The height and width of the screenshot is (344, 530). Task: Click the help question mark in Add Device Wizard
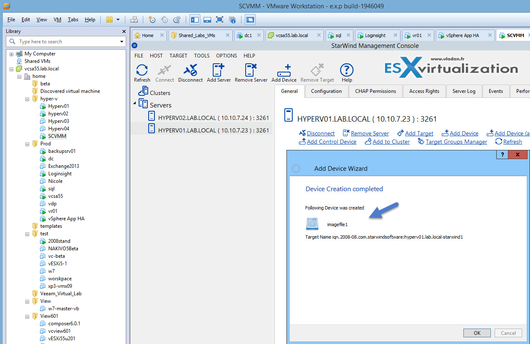[503, 155]
